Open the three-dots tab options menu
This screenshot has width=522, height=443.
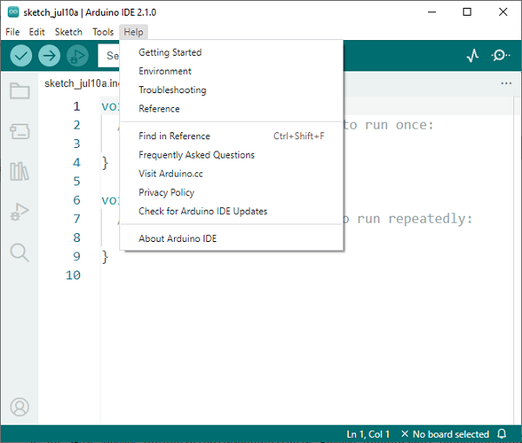click(x=506, y=84)
